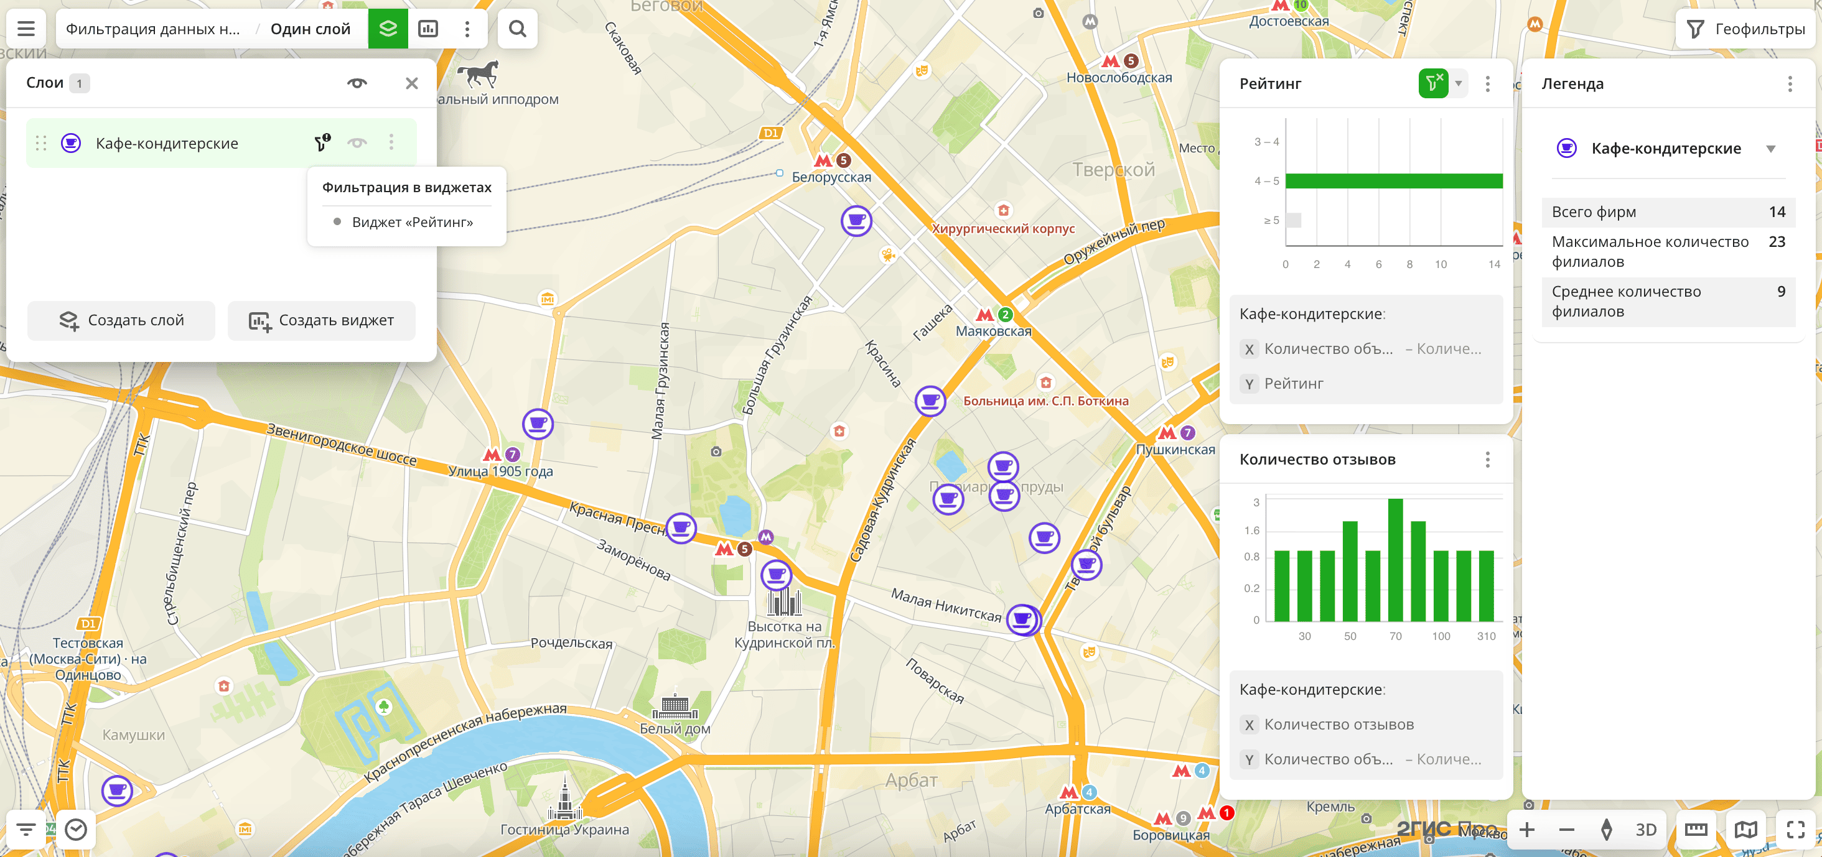Toggle visibility of all layers

tap(357, 83)
